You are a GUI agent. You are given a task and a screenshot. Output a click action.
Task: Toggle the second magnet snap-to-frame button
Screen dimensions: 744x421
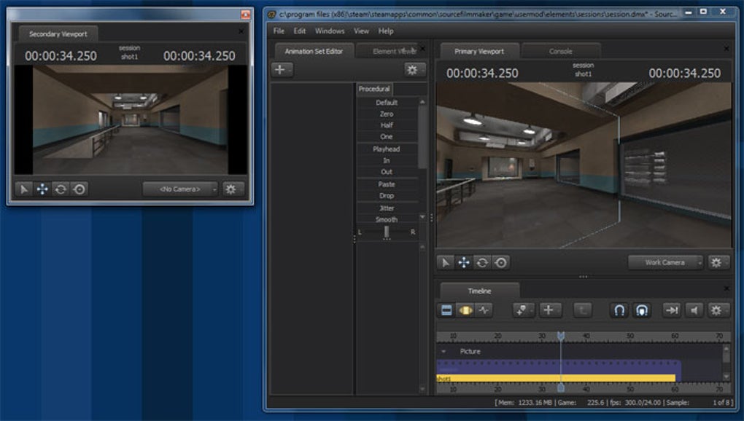(641, 310)
